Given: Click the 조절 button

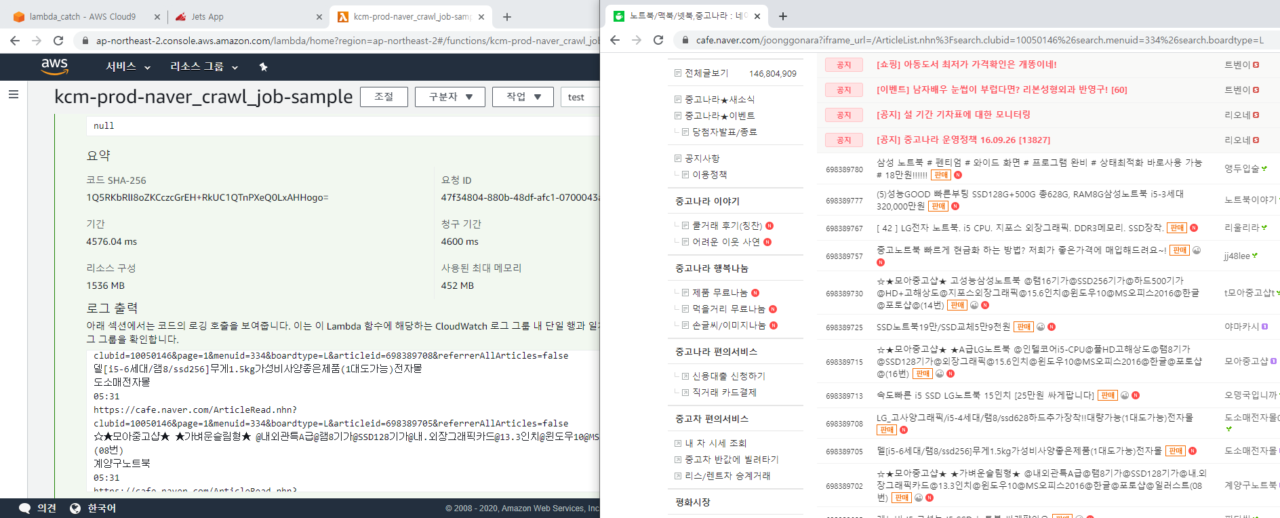Looking at the screenshot, I should tap(384, 97).
